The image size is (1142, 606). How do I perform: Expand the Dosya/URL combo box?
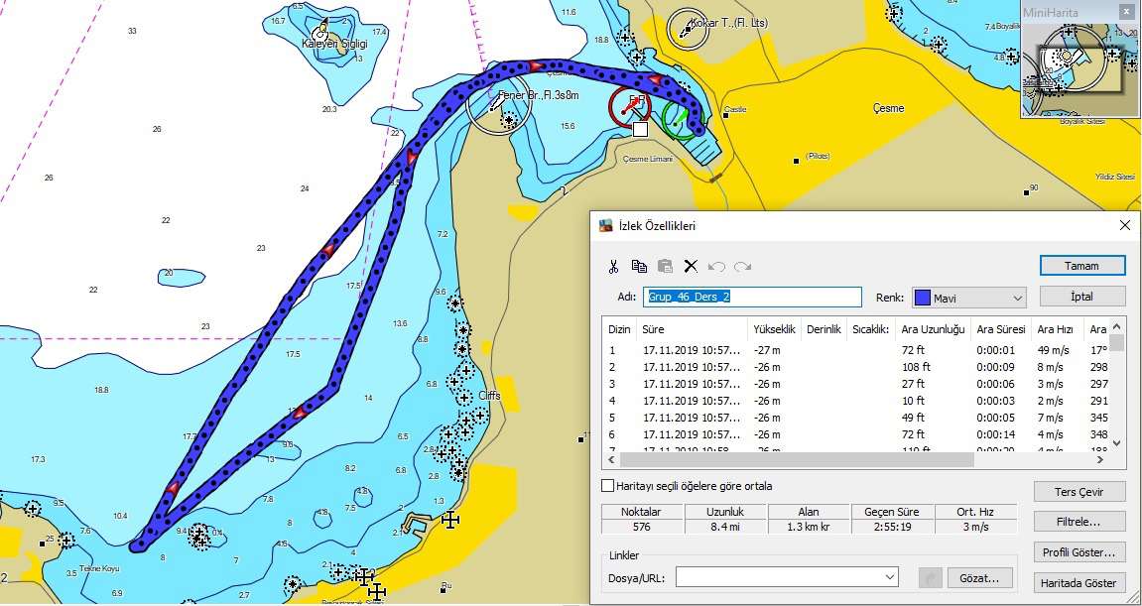click(889, 577)
